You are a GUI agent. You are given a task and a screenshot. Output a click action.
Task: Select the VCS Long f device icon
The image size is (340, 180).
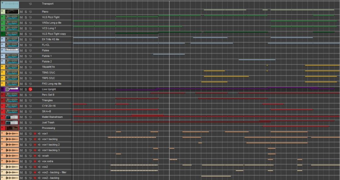[x=12, y=28]
